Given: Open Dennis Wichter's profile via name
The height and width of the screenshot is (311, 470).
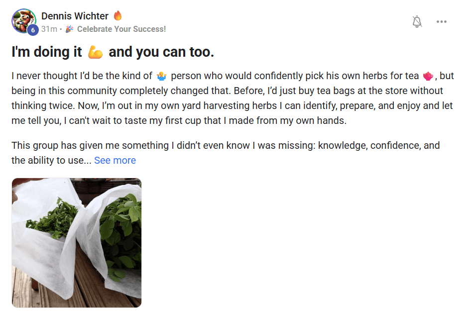Looking at the screenshot, I should coord(75,16).
